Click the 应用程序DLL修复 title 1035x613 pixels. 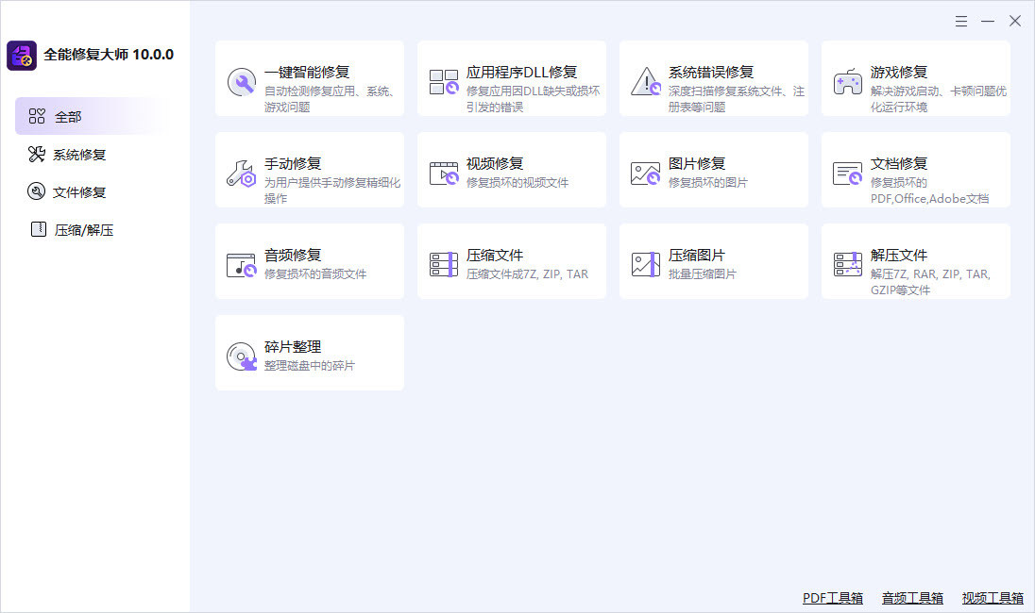coord(521,72)
